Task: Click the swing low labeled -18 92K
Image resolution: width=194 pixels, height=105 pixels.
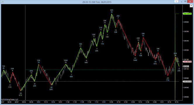Action: 51,88
